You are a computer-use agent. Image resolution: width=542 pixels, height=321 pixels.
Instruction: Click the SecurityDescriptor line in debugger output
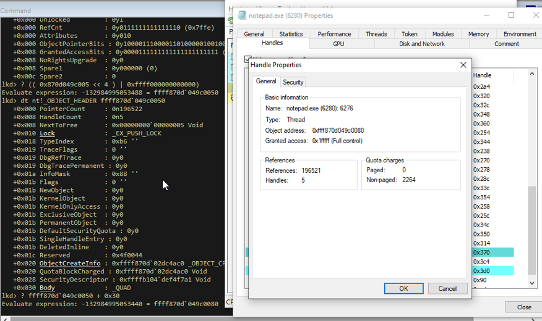point(111,280)
